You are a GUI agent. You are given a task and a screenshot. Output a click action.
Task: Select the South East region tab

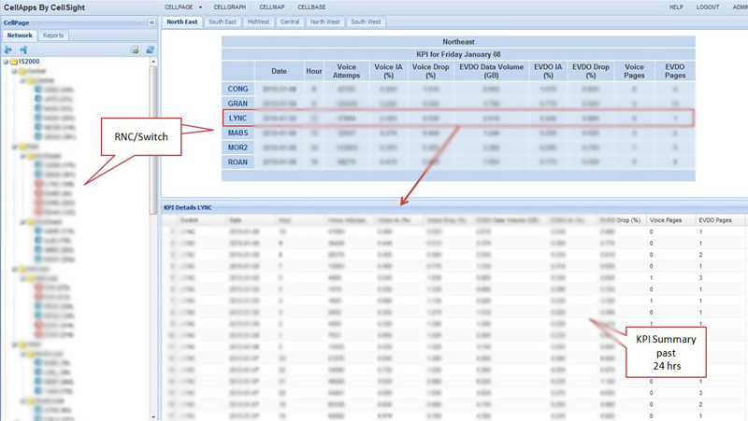[x=223, y=21]
